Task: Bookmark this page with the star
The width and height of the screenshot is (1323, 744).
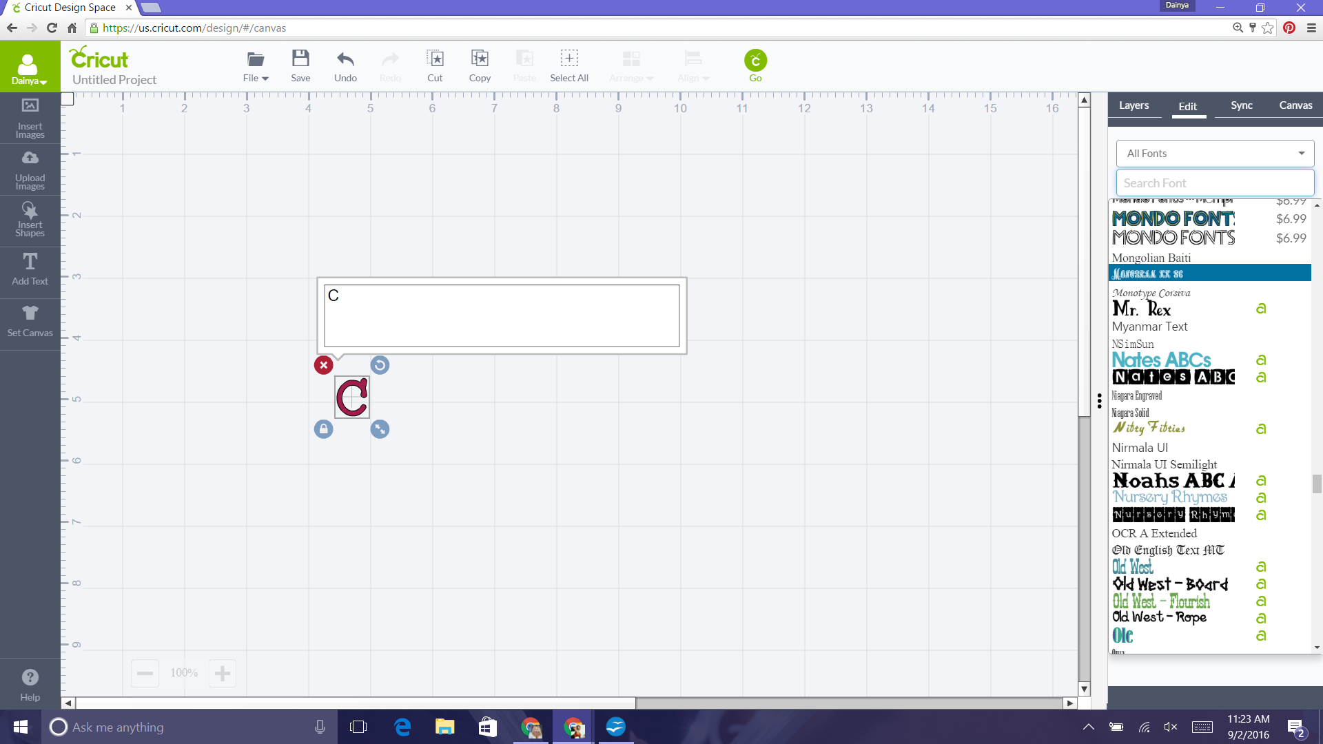Action: coord(1268,28)
